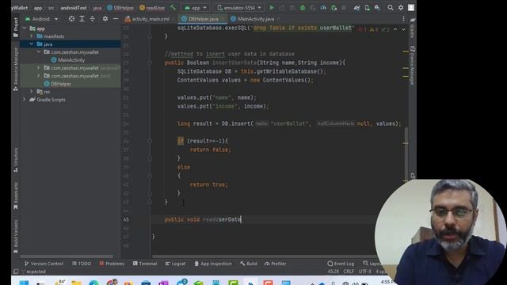Go to next highlighted error arrow
Screen dimensions: 507x285
pyautogui.click(x=403, y=29)
